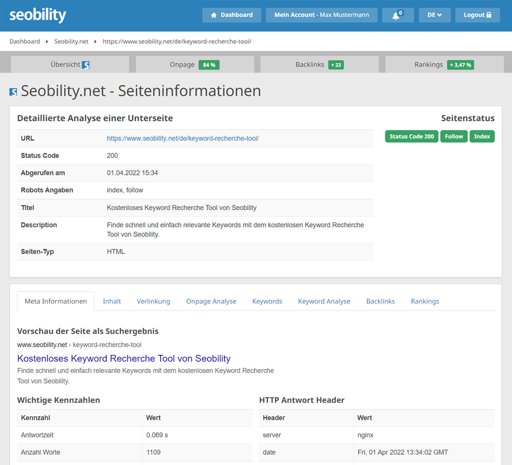Click the Antwortzeit value 0.069 s

(157, 435)
